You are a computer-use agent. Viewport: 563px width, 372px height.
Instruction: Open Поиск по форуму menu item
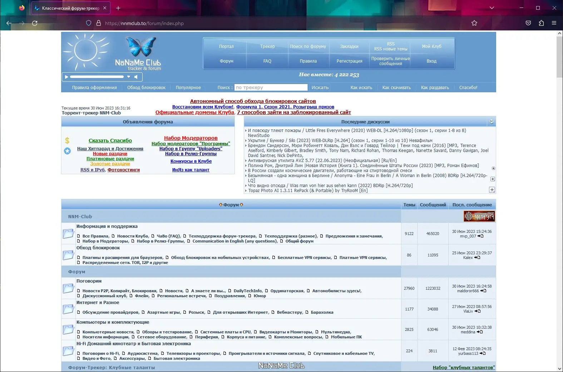coord(308,46)
